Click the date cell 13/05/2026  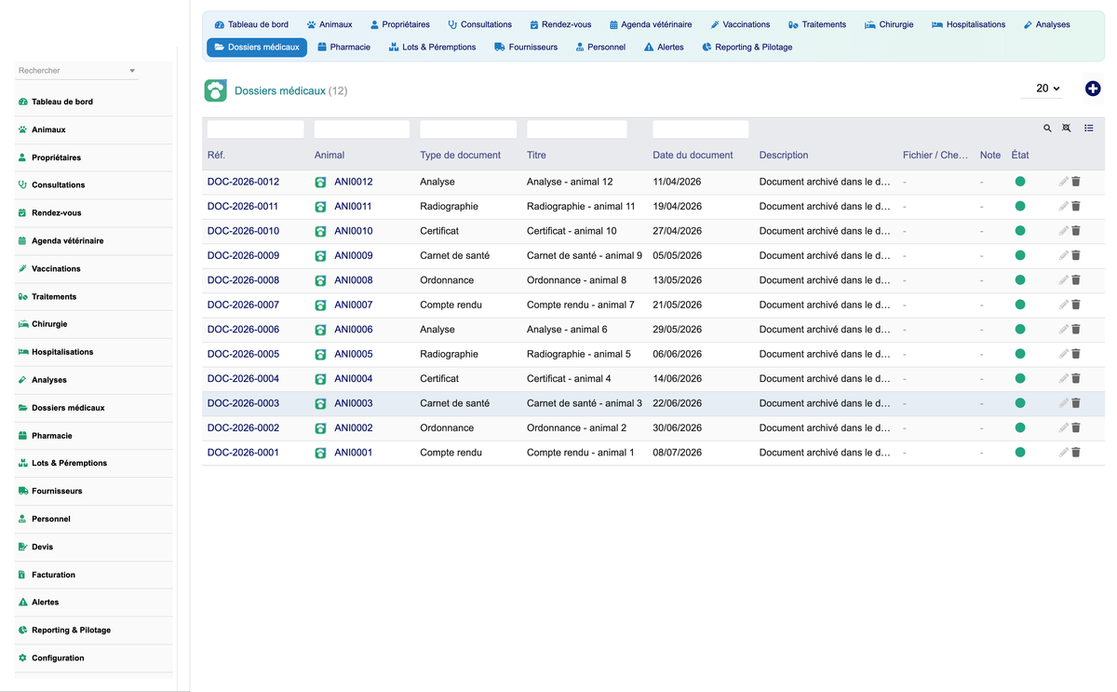click(678, 280)
